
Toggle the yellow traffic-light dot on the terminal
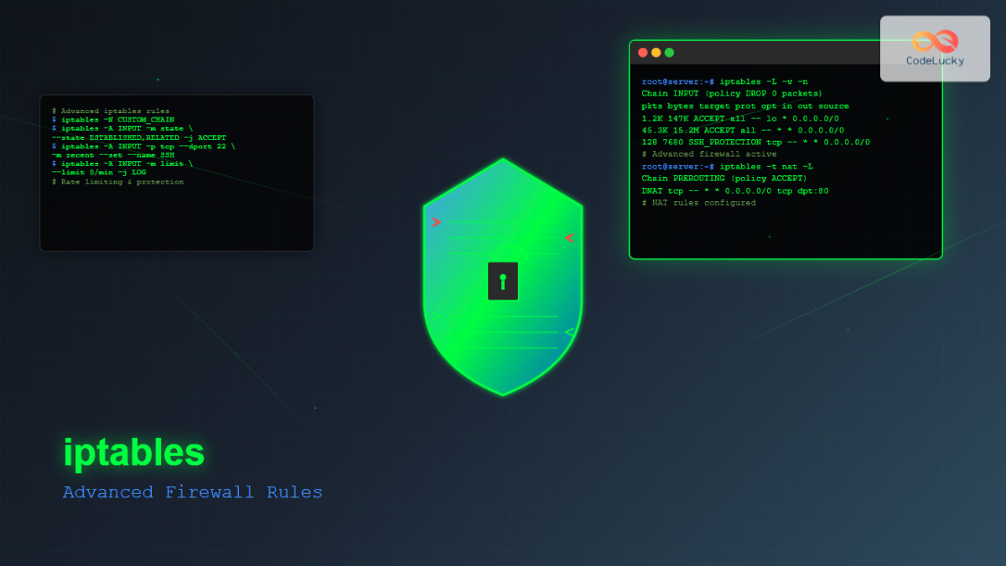pos(656,51)
